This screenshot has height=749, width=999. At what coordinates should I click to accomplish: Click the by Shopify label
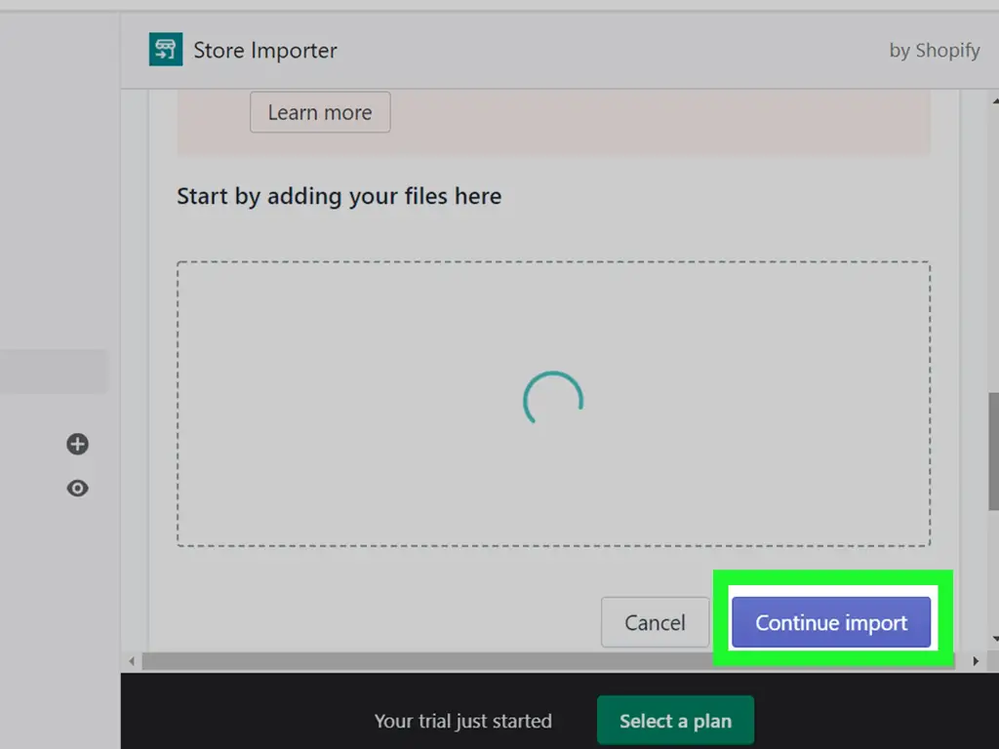(934, 51)
